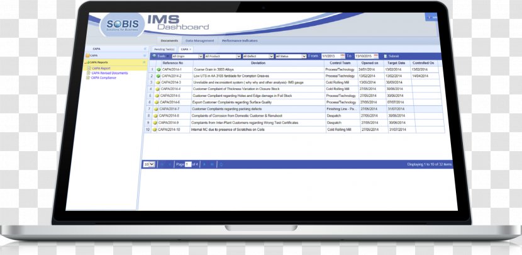Click yellow status icon for CAPA/2014-5
Screen dimensions: 522x255
(x=157, y=96)
